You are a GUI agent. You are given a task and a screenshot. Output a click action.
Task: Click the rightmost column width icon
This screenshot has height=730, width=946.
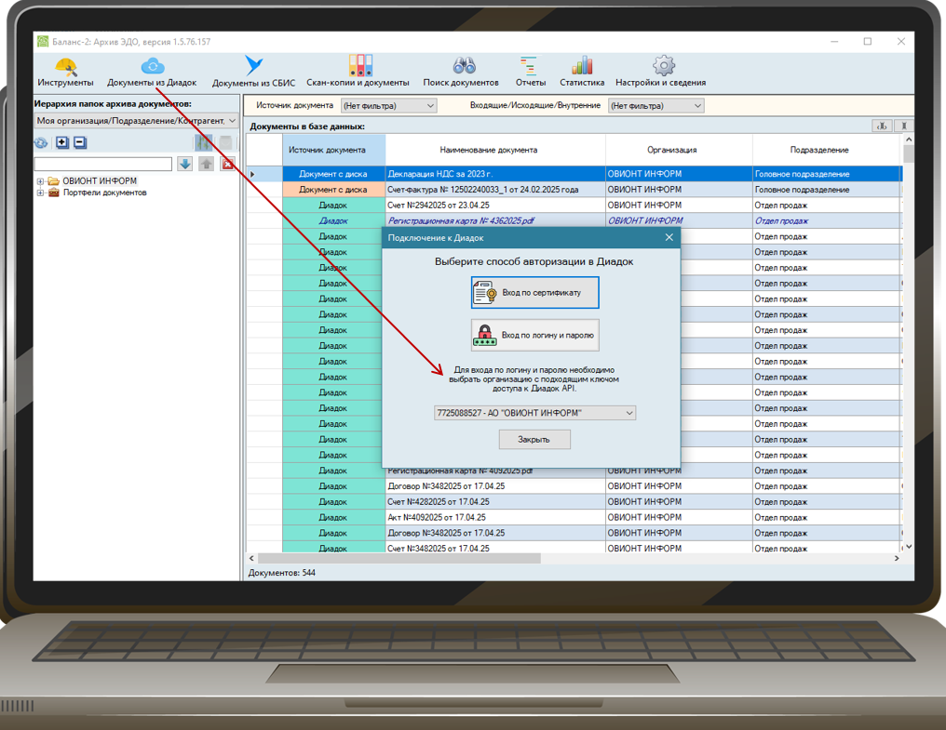(903, 126)
